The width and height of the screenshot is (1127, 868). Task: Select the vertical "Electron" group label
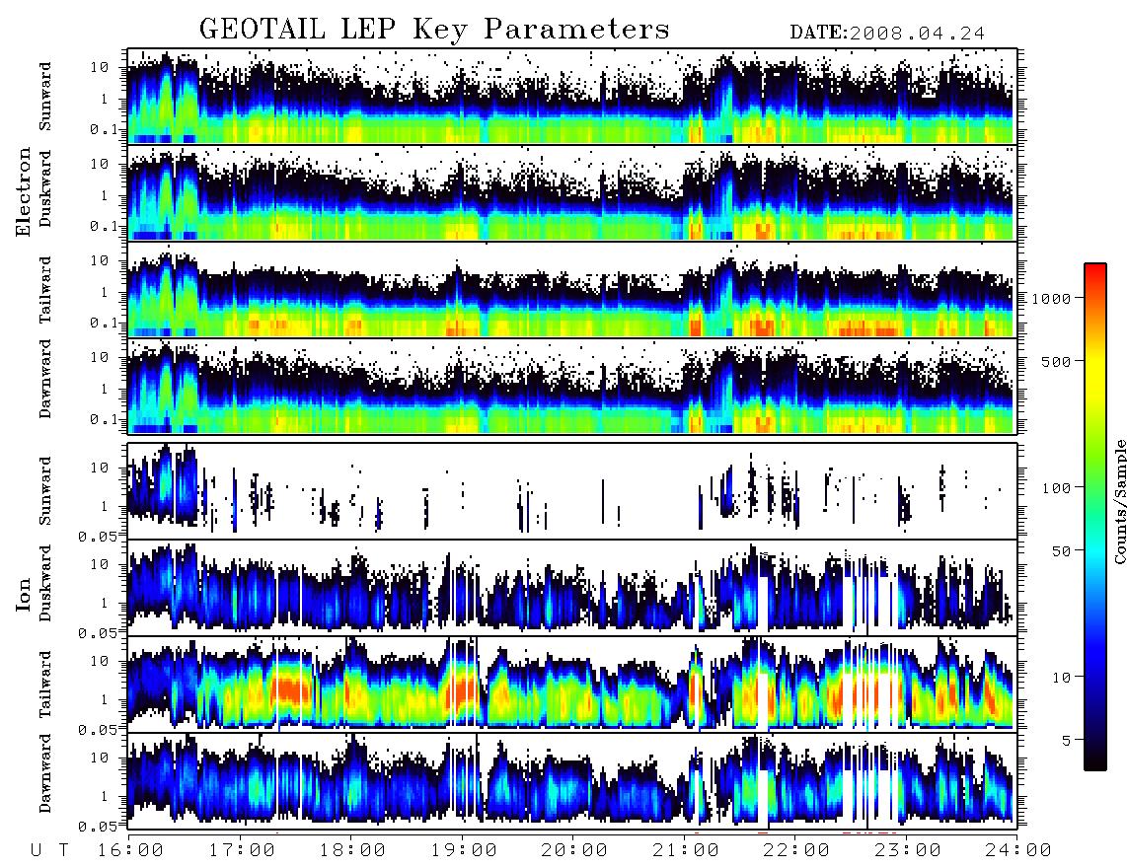24,192
